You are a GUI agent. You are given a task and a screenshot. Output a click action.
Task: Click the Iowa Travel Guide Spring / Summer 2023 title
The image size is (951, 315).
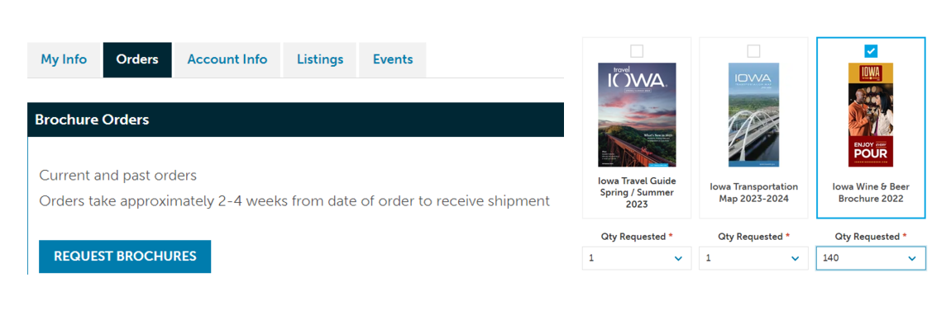click(637, 192)
